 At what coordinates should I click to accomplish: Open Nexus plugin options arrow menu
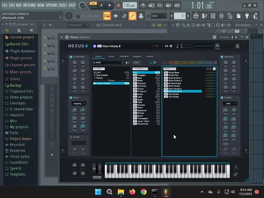click(x=62, y=37)
